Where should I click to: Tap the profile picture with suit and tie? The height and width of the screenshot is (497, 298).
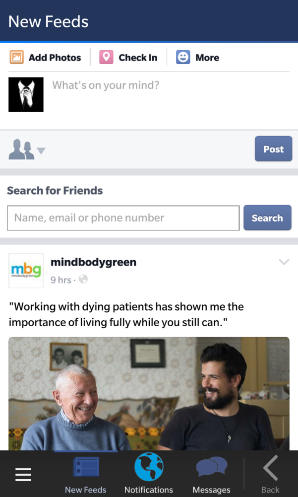coord(26,94)
